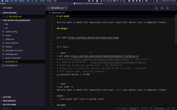Open the Window menu
This screenshot has height=110, width=177.
point(49,1)
